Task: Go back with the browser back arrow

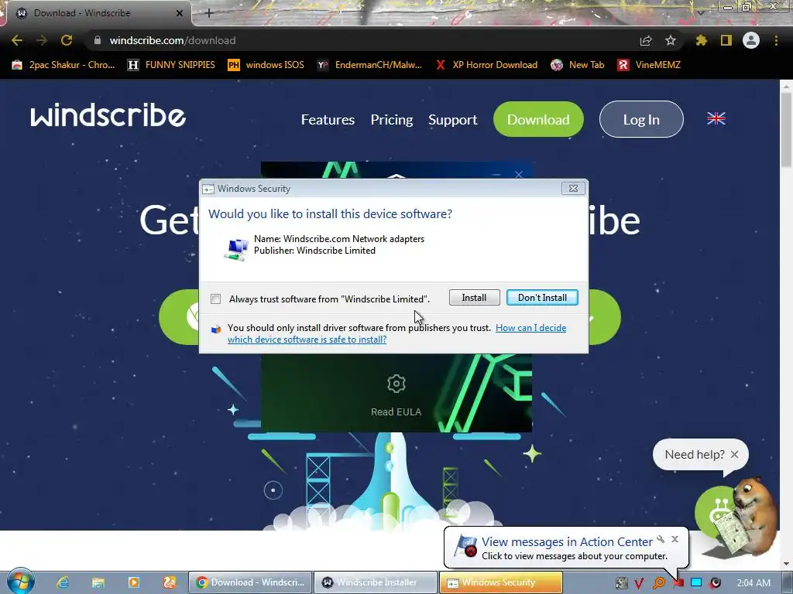Action: click(x=17, y=40)
